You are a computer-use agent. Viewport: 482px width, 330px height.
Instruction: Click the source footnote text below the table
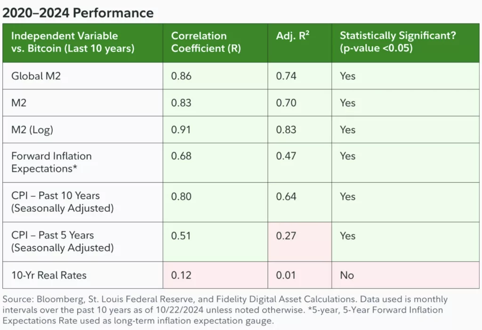pos(225,310)
